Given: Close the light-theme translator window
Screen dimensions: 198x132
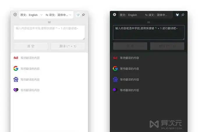Looking at the screenshot, I should [x=15, y=15].
